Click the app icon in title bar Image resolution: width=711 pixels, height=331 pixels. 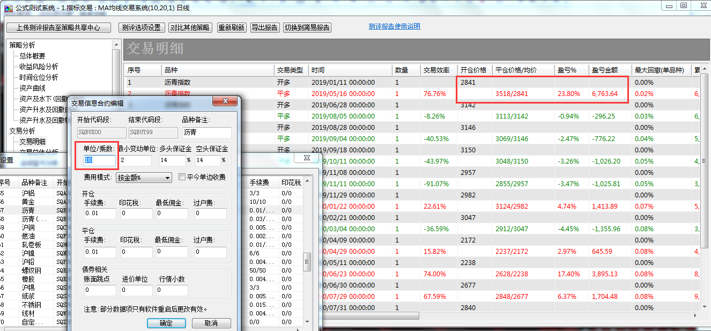point(8,8)
